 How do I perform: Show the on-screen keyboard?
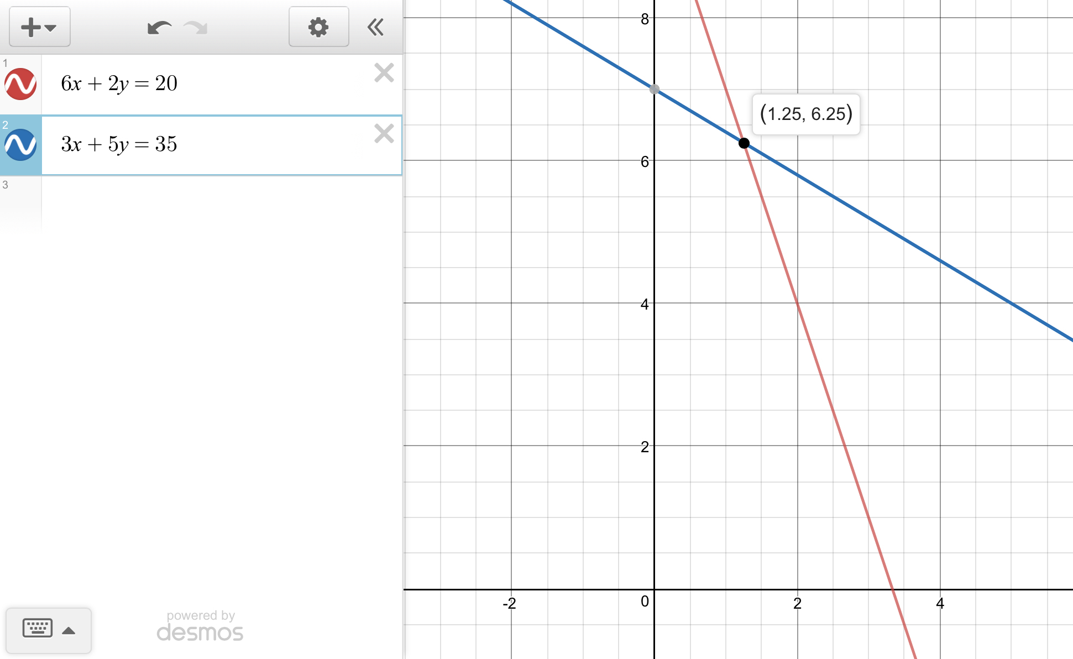pos(38,629)
